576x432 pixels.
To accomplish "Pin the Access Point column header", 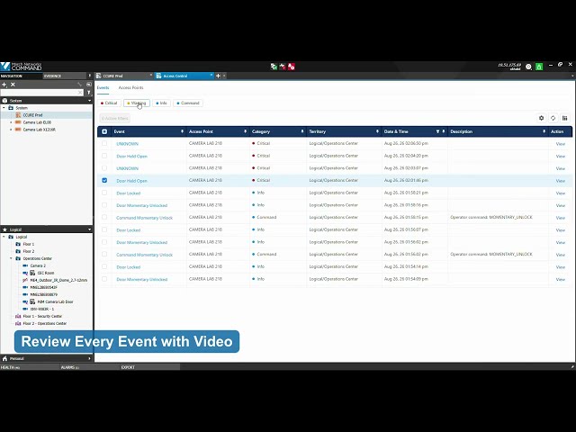I will pos(245,131).
